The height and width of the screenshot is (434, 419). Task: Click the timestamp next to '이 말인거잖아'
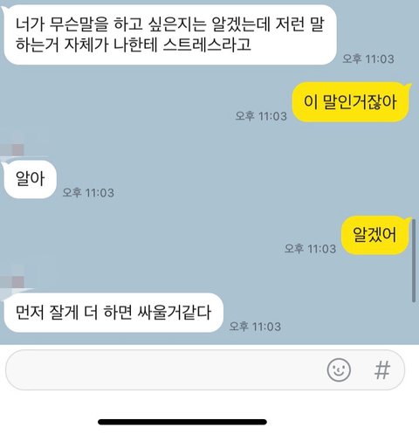pos(261,116)
